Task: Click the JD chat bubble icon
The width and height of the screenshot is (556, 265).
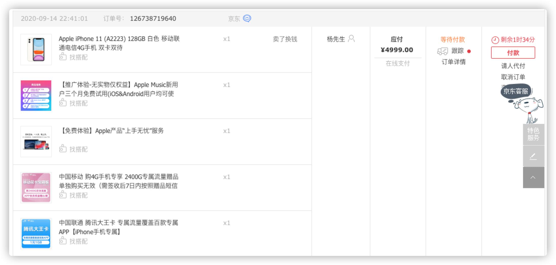Action: point(247,18)
